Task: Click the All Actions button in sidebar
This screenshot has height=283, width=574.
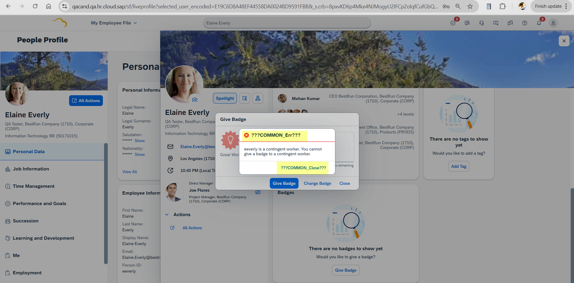Action: pos(86,101)
